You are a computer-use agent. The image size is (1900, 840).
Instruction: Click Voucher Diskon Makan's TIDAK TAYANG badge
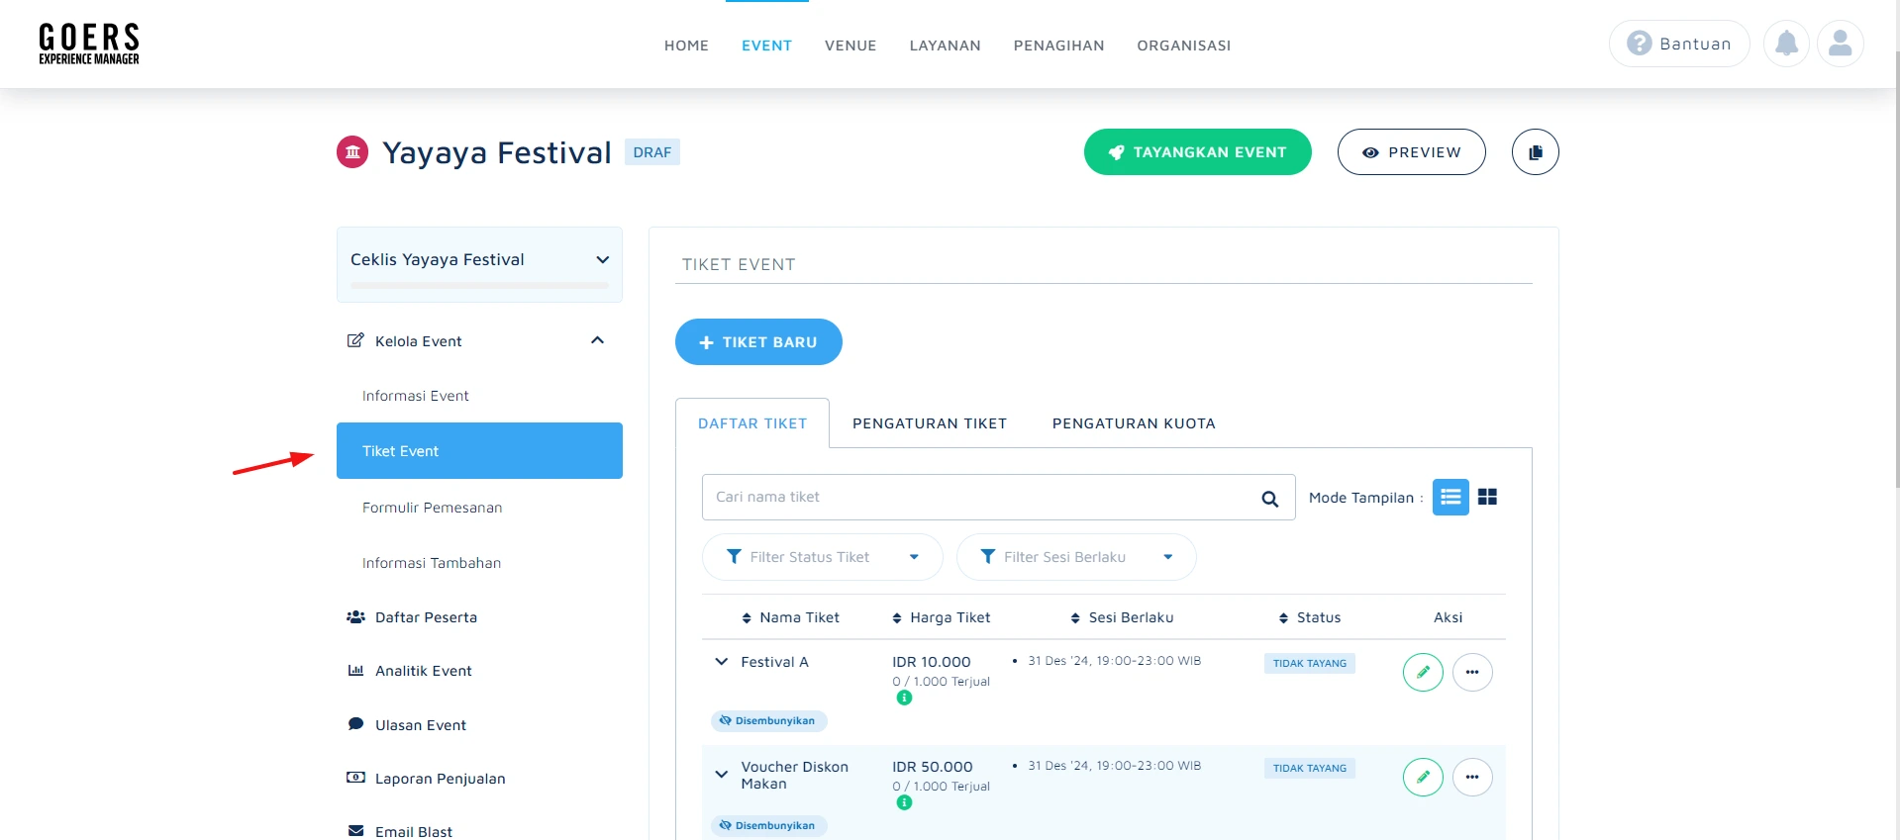(x=1310, y=768)
